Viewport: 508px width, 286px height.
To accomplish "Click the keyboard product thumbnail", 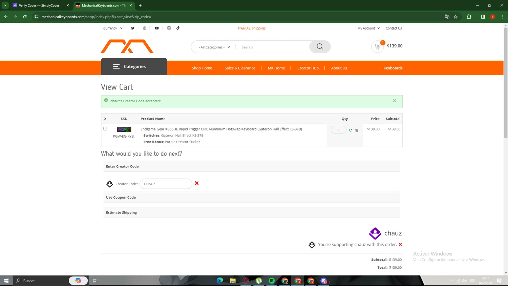I will click(x=124, y=129).
